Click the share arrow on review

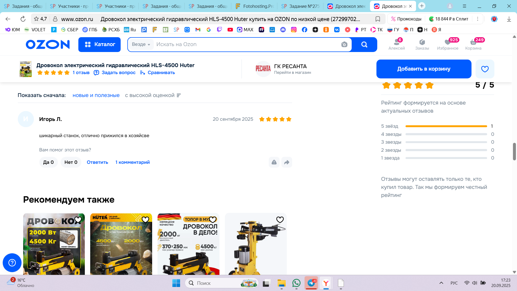[287, 162]
